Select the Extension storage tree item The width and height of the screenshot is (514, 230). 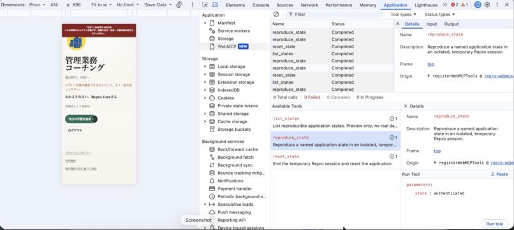pos(236,83)
